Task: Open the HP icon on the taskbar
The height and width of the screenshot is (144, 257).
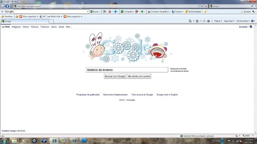Action: tap(34, 141)
